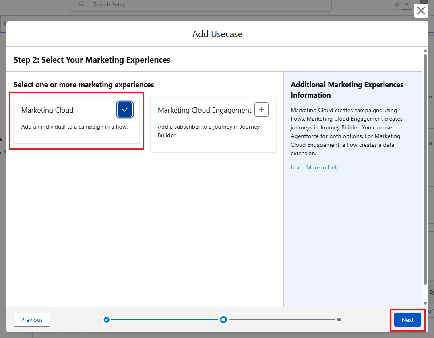Click 'Select one or more marketing experiences' label
Image resolution: width=434 pixels, height=338 pixels.
click(84, 85)
